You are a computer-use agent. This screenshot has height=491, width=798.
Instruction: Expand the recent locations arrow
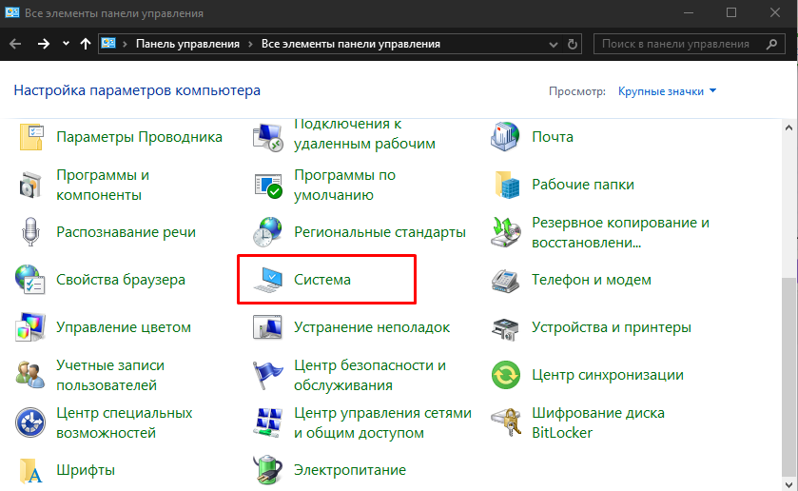66,44
